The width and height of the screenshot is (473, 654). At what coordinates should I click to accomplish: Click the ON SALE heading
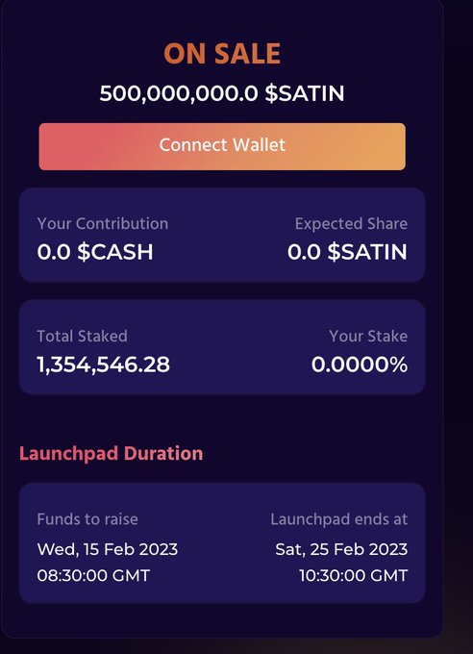coord(222,54)
